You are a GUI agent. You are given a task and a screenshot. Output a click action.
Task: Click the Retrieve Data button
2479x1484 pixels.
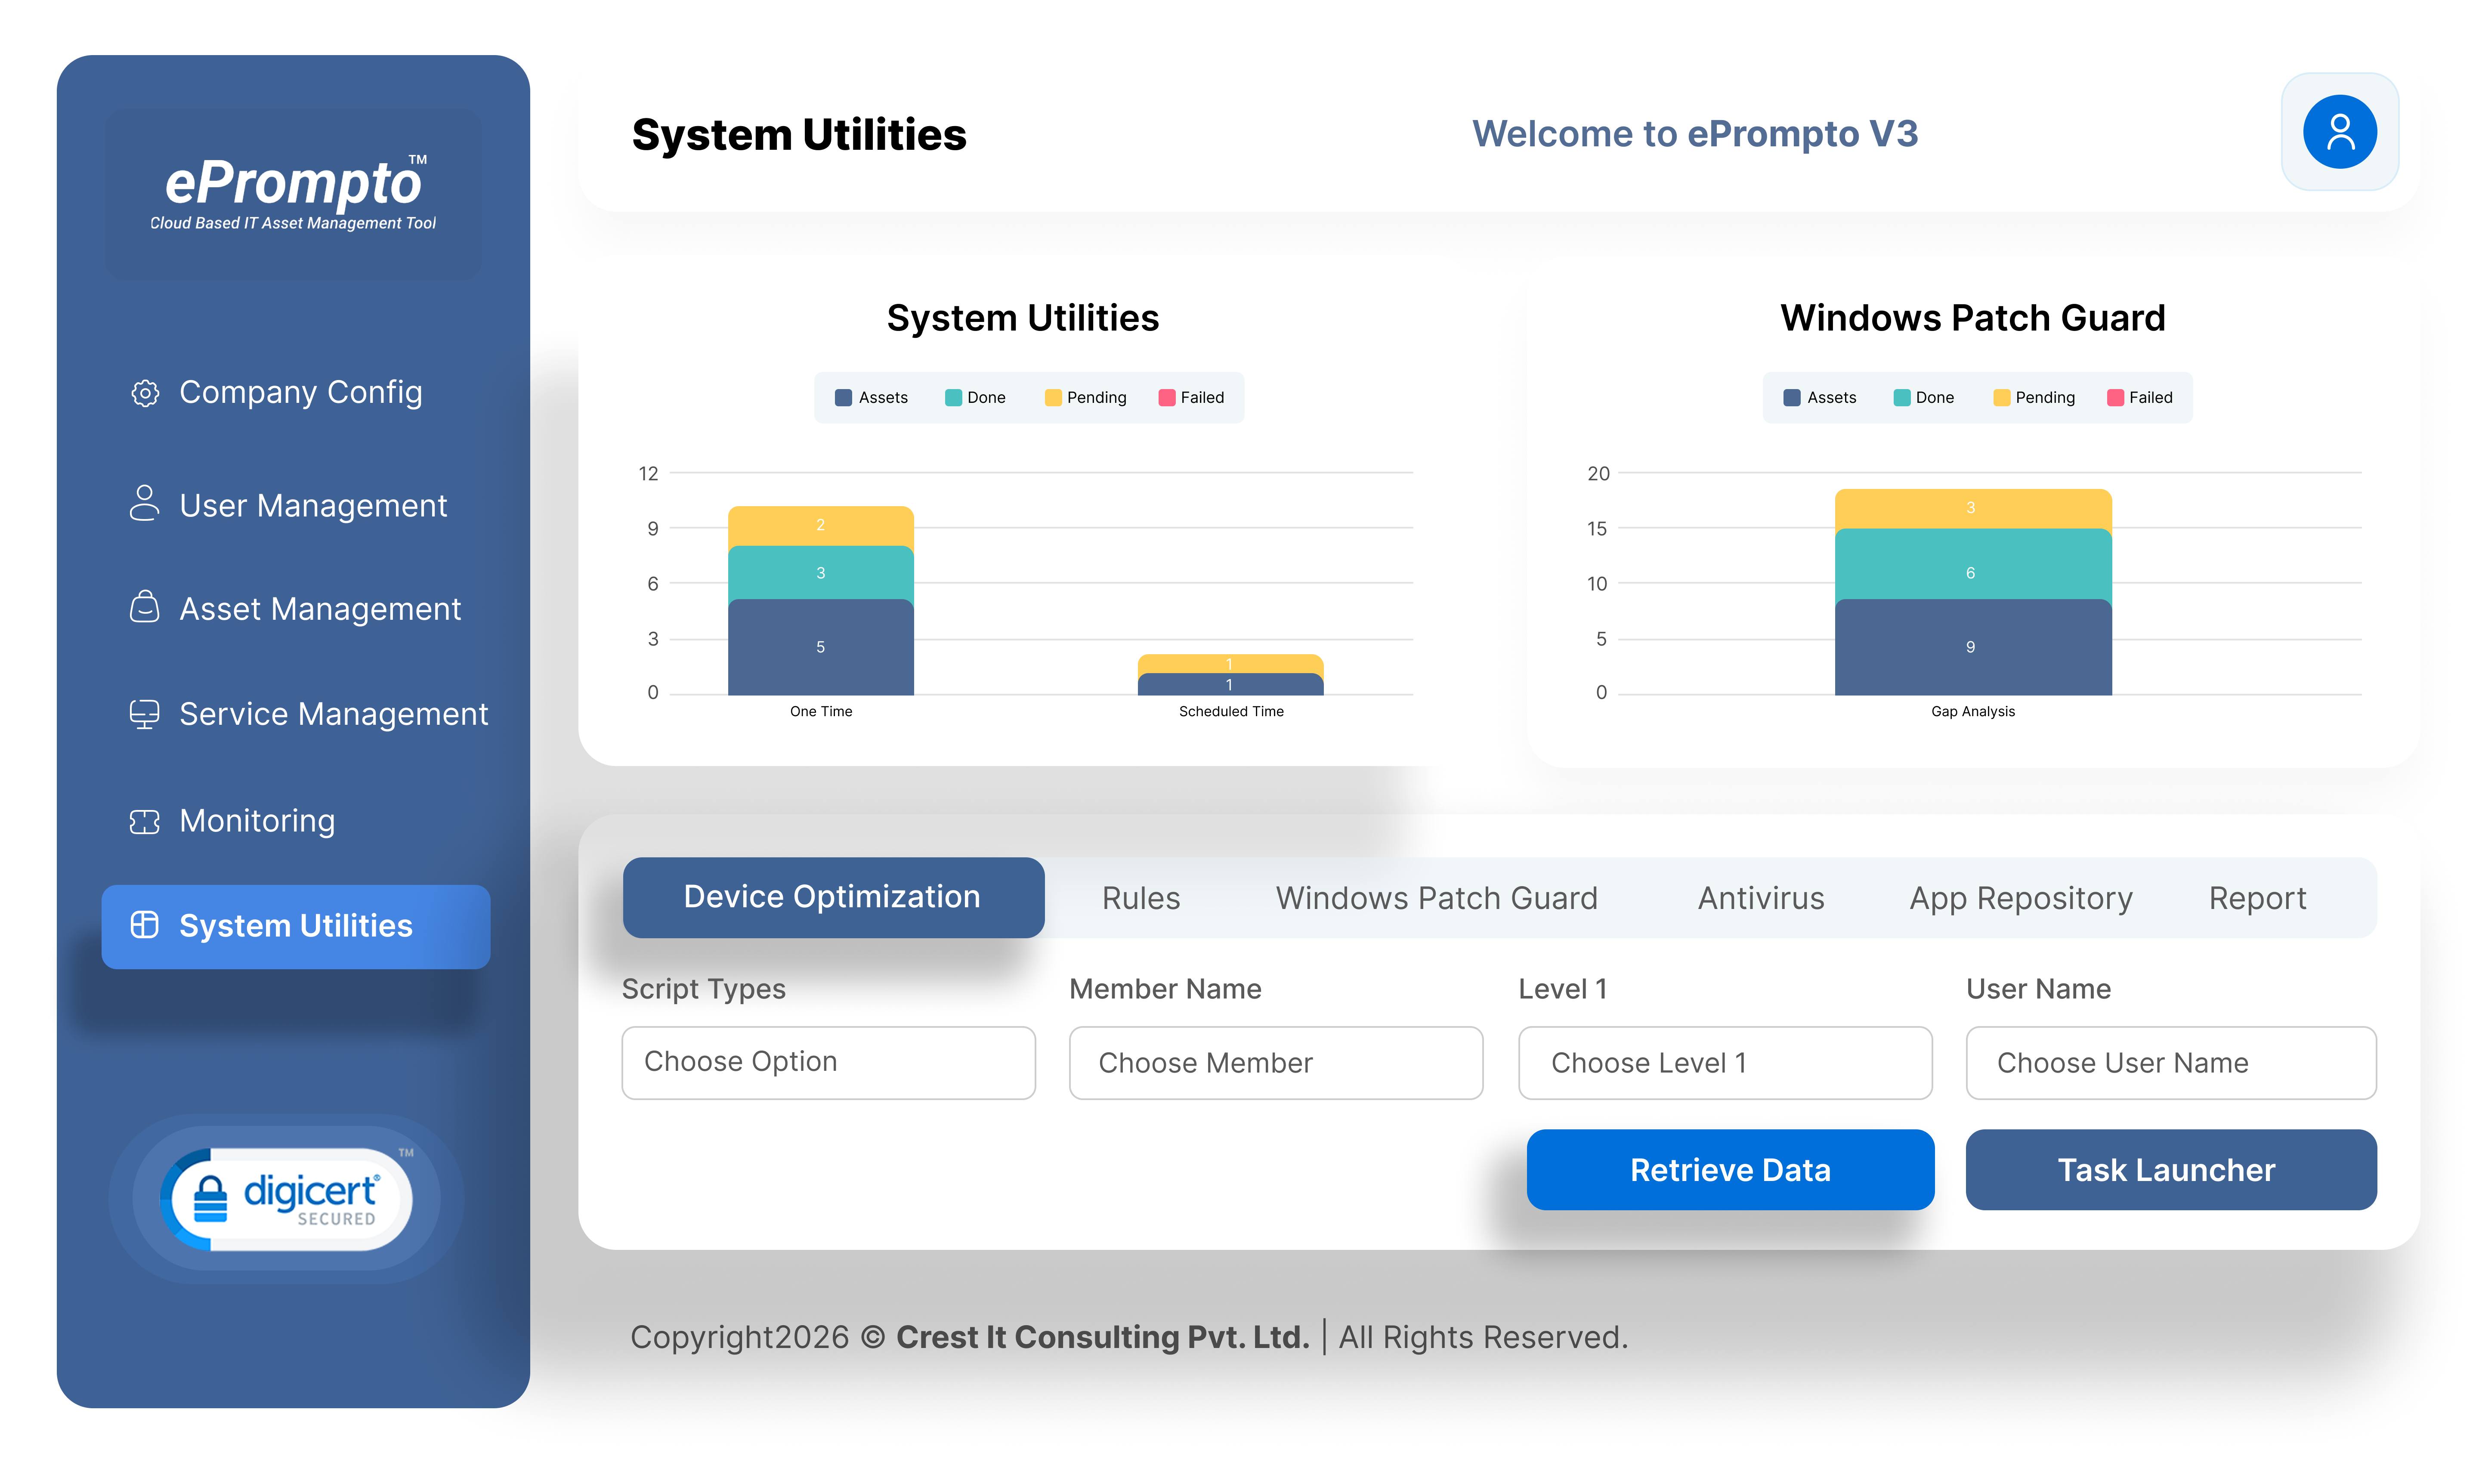coord(1730,1169)
